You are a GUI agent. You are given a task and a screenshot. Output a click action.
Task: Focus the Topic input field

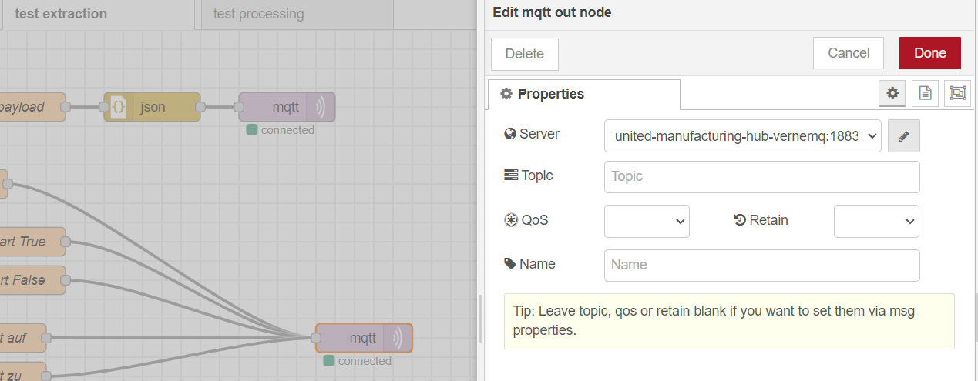pyautogui.click(x=761, y=176)
